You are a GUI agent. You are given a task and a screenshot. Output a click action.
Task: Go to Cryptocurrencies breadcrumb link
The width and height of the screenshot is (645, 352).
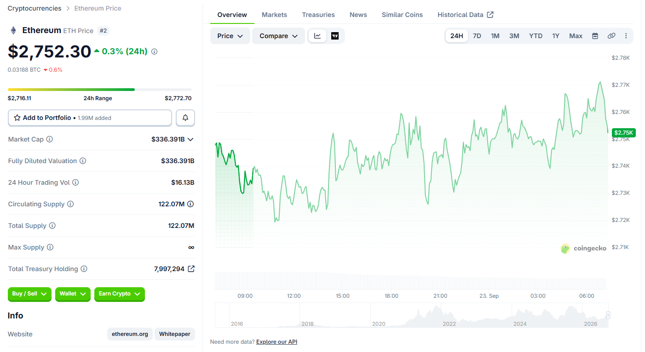coord(35,8)
